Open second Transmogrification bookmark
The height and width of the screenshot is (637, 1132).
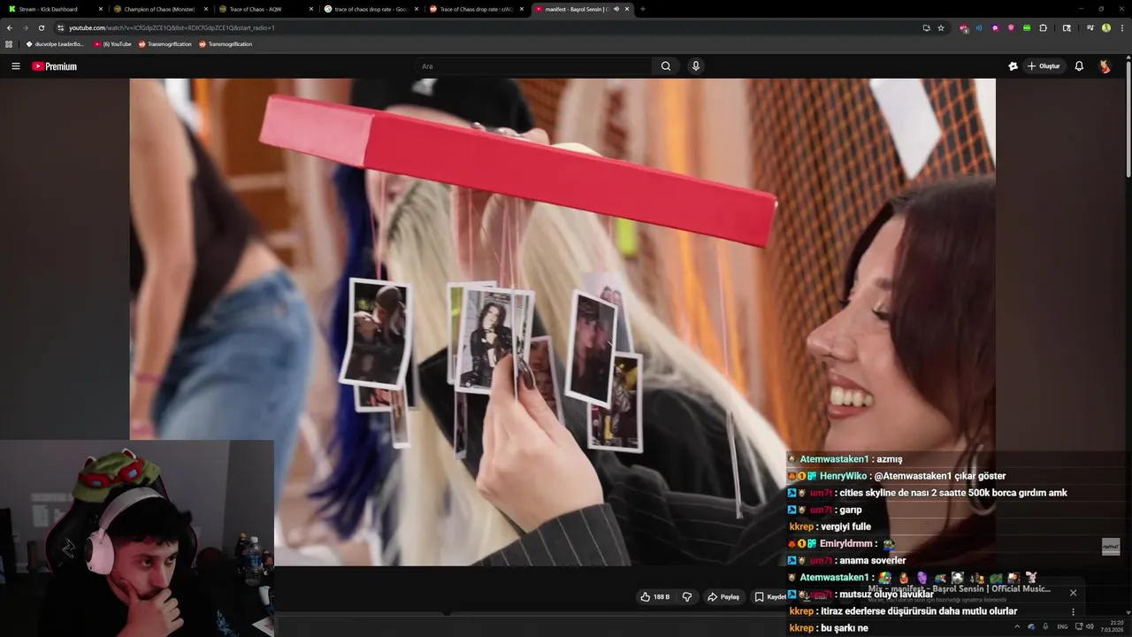point(226,43)
